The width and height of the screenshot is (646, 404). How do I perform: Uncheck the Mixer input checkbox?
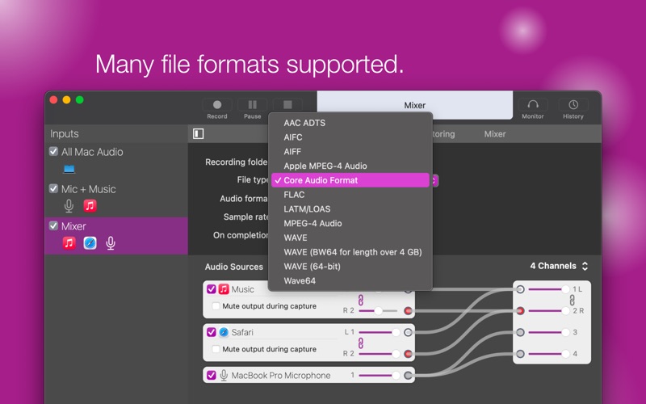[53, 225]
